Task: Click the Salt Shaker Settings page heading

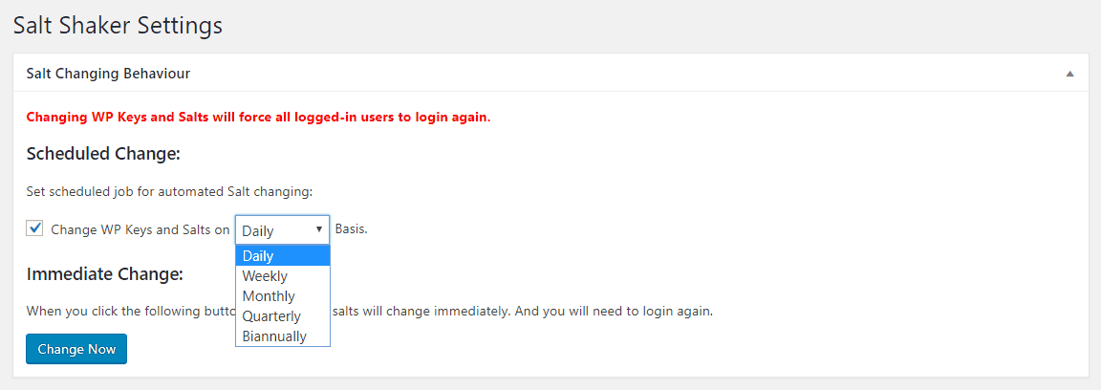Action: (x=118, y=26)
